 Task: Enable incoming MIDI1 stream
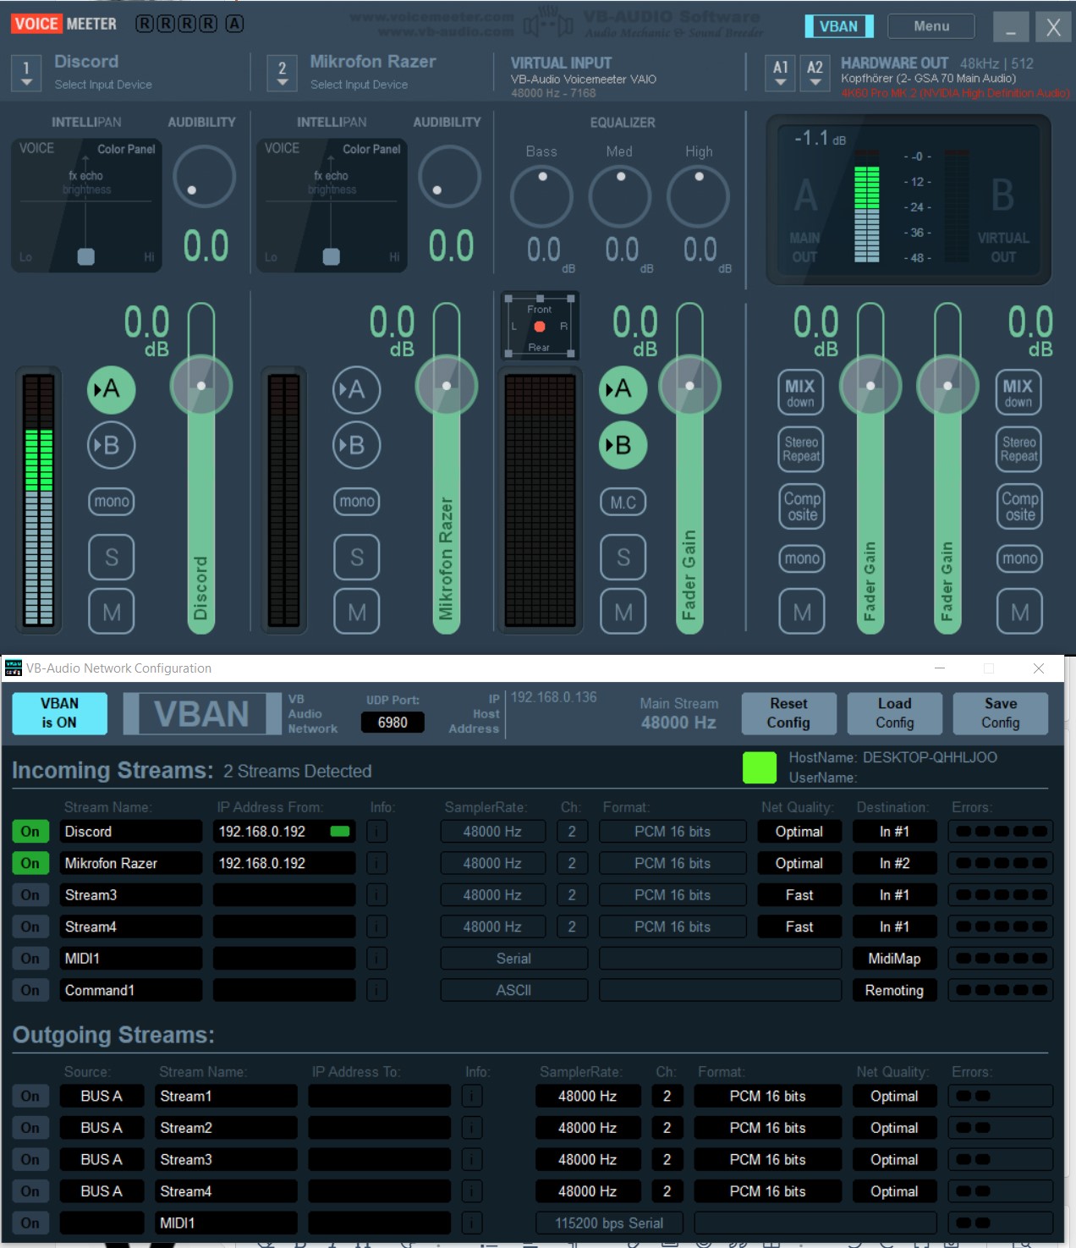(x=30, y=959)
